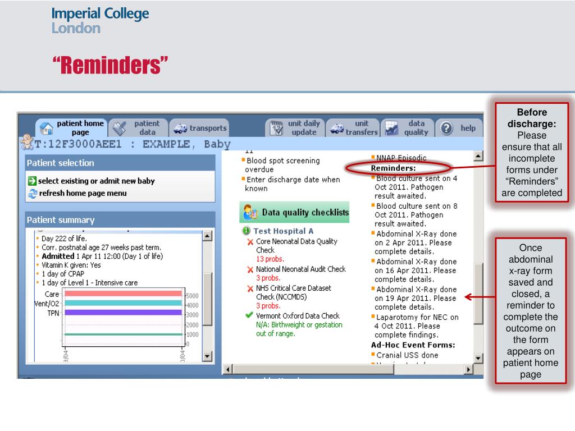Click the refresh arrows icon
This screenshot has width=575, height=431.
33,193
